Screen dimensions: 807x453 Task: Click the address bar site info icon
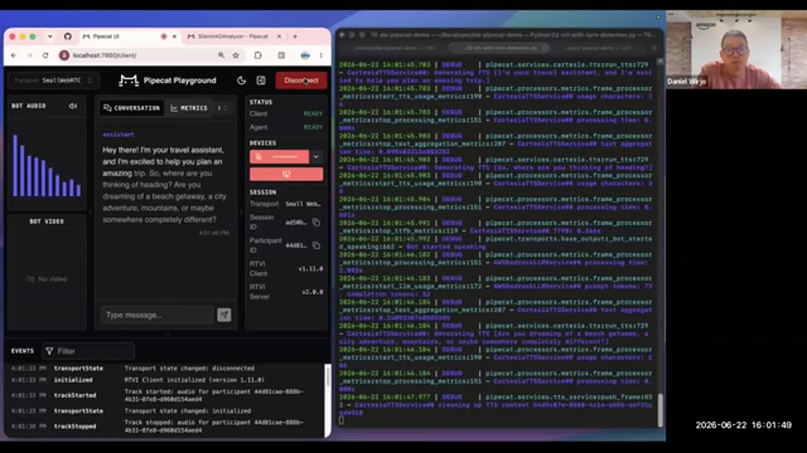[64, 55]
